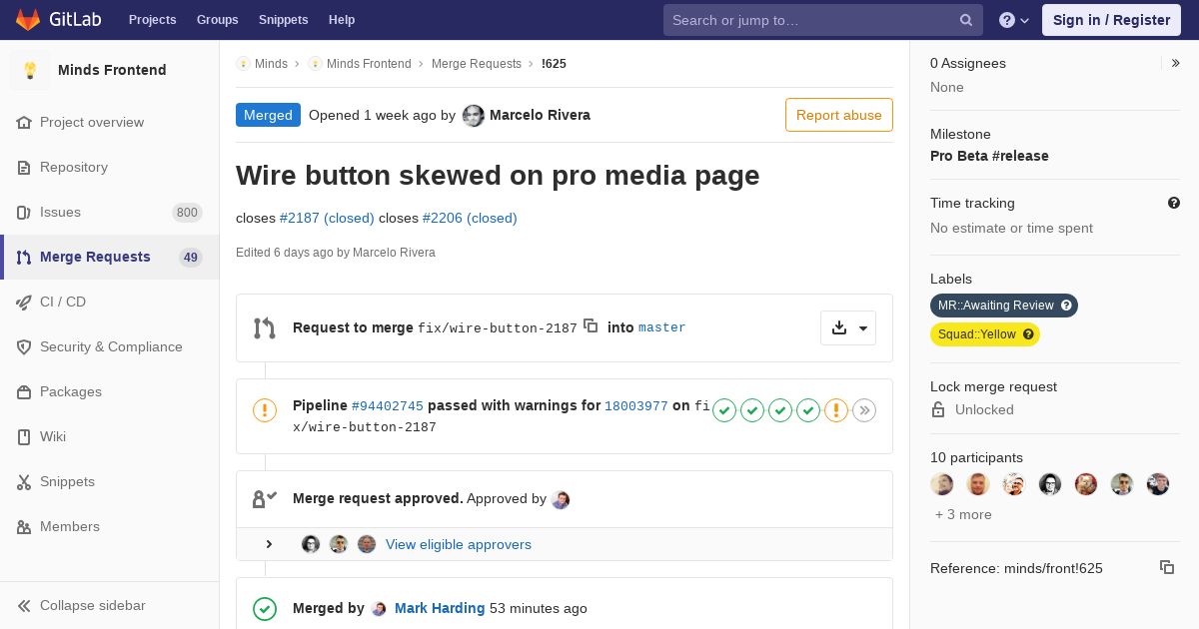
Task: Click Time tracking help icon
Action: pyautogui.click(x=1174, y=203)
